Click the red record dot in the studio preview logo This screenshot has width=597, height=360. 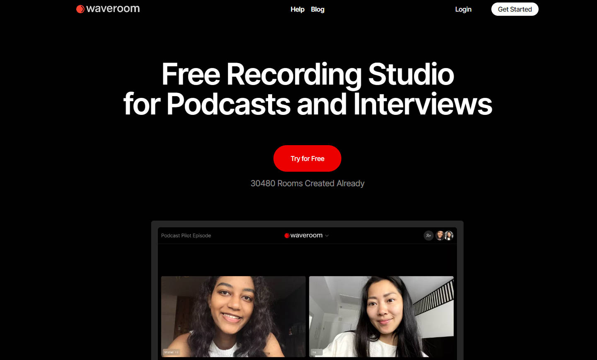tap(287, 236)
